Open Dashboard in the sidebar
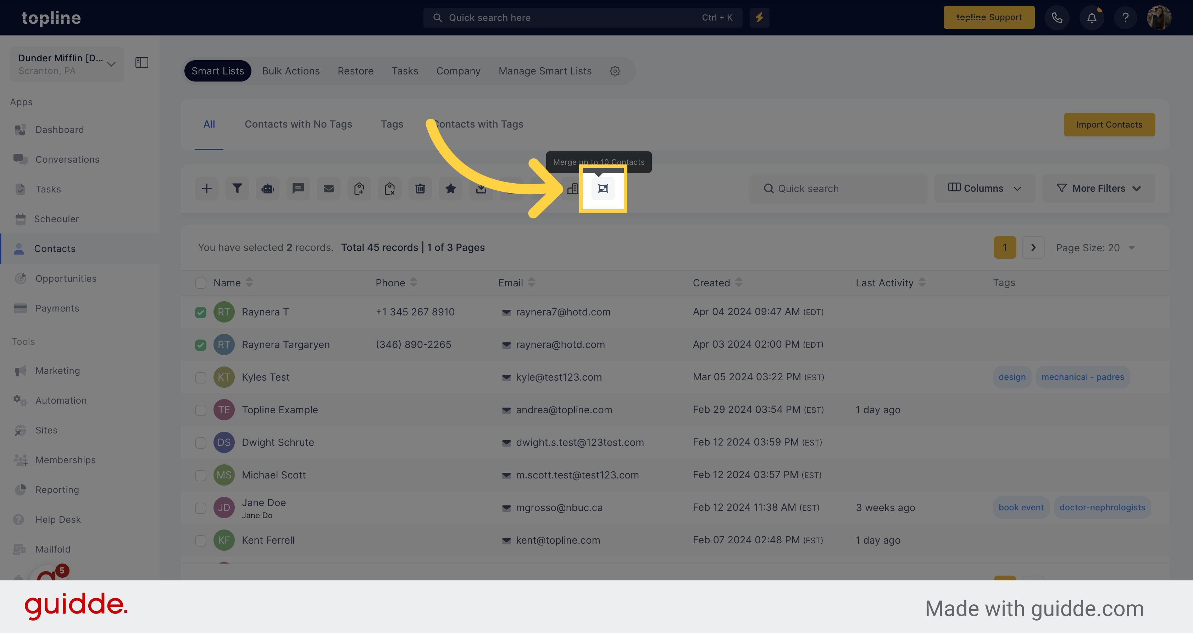The image size is (1193, 633). [x=60, y=130]
